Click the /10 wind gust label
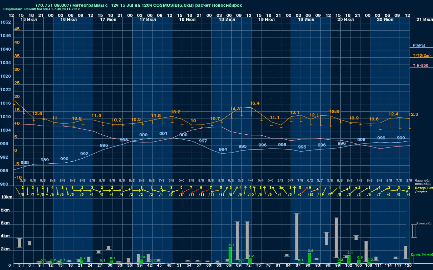Screen dimensions: 433x270 coord(251,195)
